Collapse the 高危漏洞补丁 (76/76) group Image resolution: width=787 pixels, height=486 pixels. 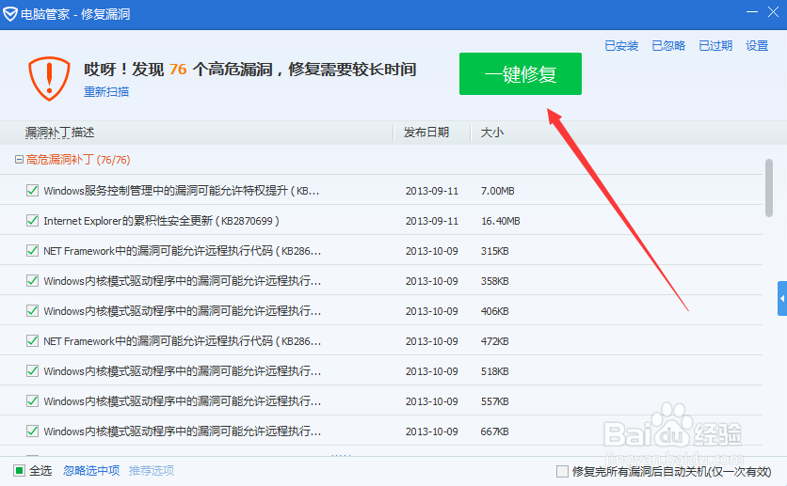(19, 159)
